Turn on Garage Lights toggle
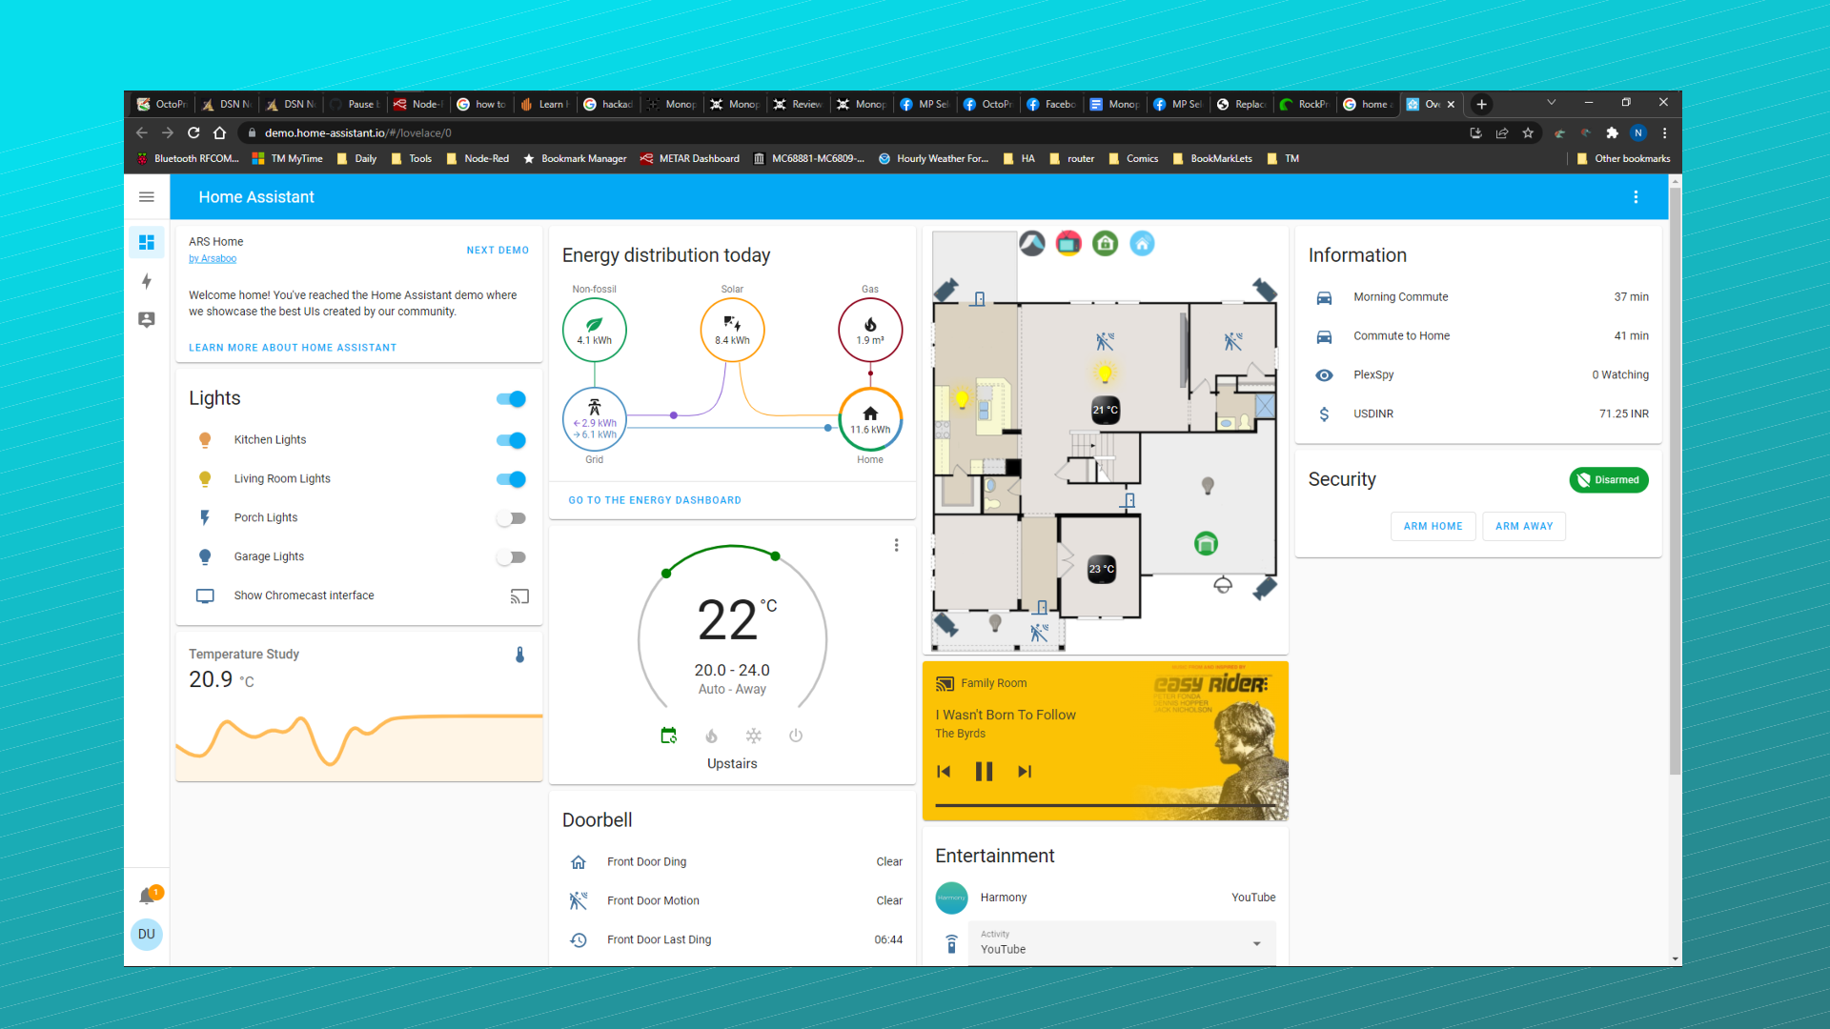This screenshot has width=1830, height=1029. coord(512,557)
